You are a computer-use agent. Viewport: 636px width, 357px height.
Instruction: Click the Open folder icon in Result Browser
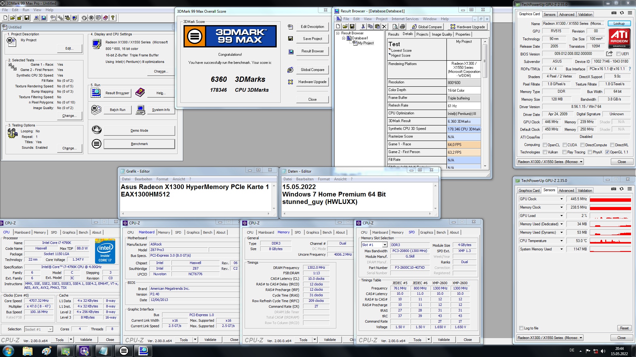click(x=345, y=27)
